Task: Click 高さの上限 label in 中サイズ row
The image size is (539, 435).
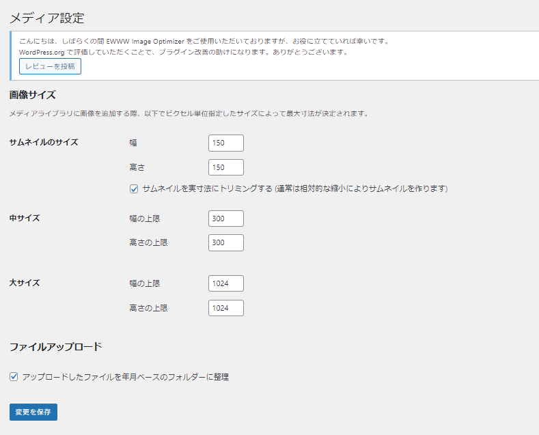Action: pyautogui.click(x=148, y=242)
